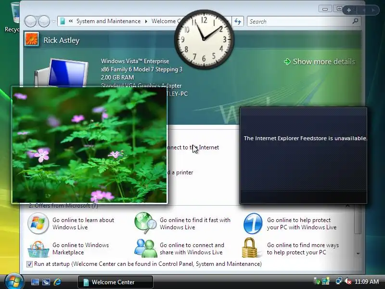Click the Add a printer item

(181, 172)
